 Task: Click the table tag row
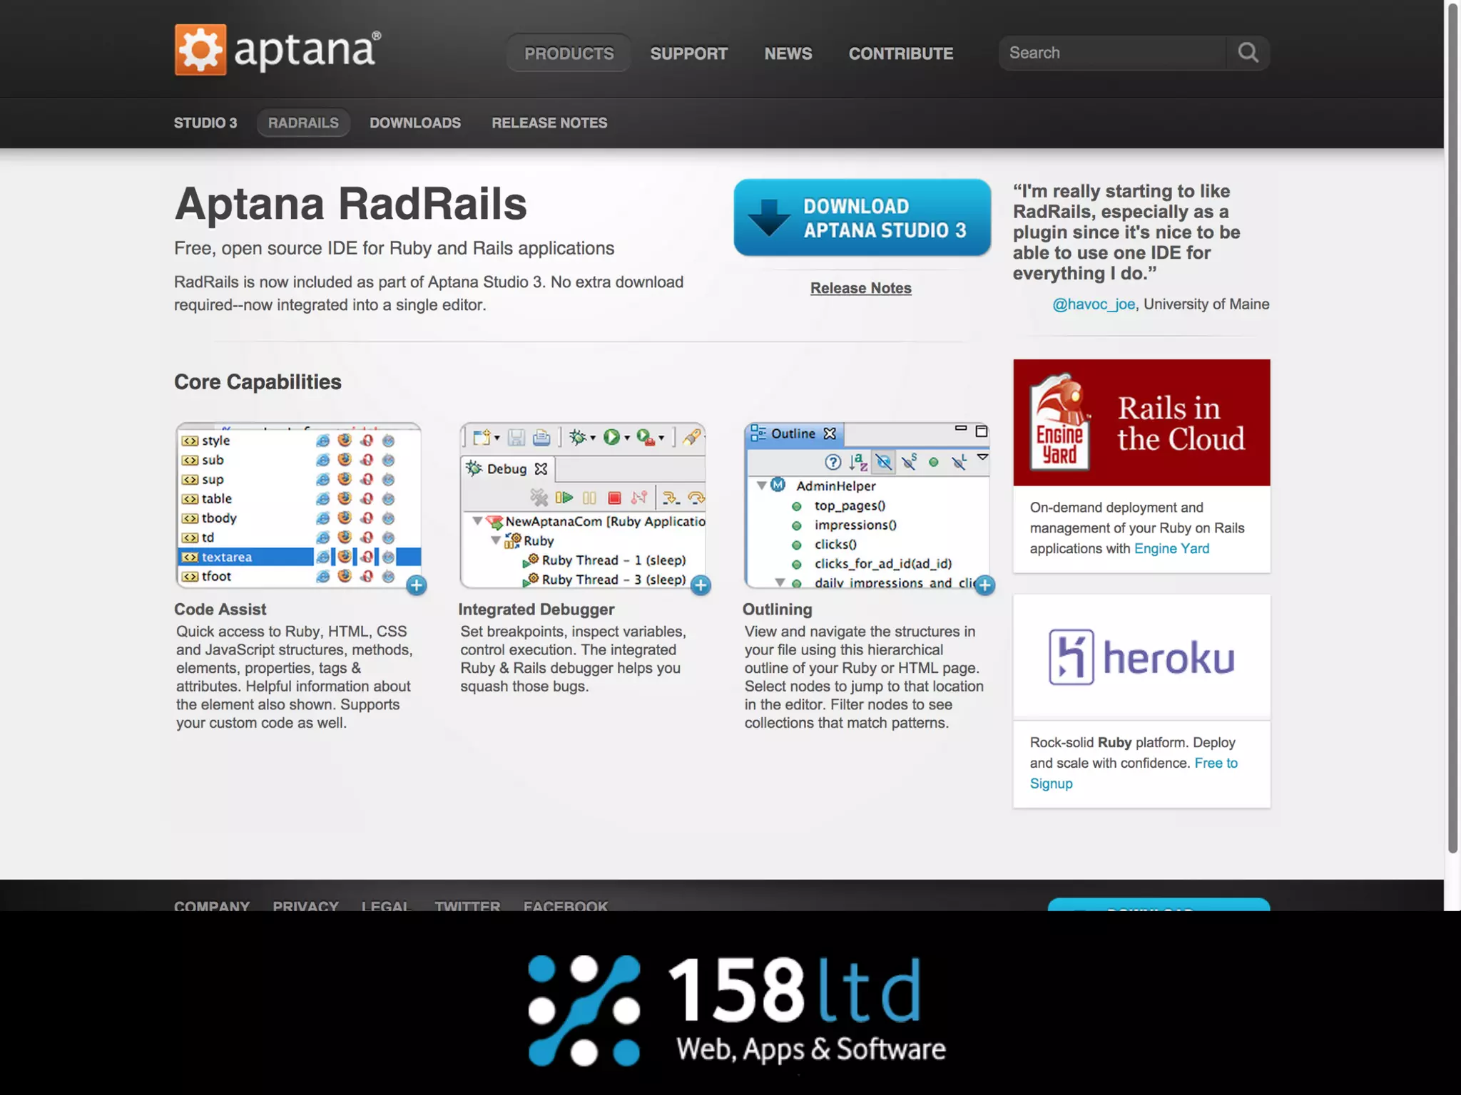(x=299, y=499)
